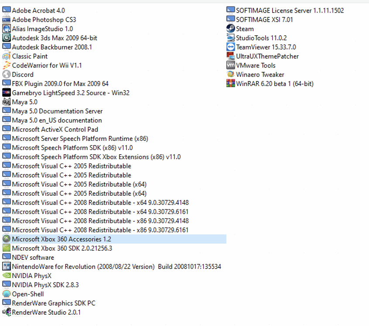Click the Autodesk 3ds Max 2009 icon

coord(7,38)
